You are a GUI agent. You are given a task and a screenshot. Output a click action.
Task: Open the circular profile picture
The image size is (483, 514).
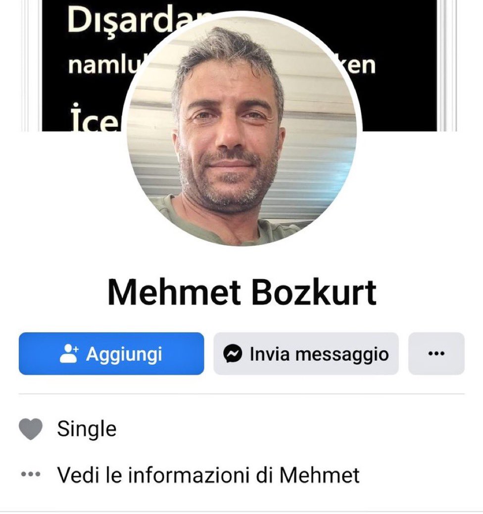click(x=242, y=130)
